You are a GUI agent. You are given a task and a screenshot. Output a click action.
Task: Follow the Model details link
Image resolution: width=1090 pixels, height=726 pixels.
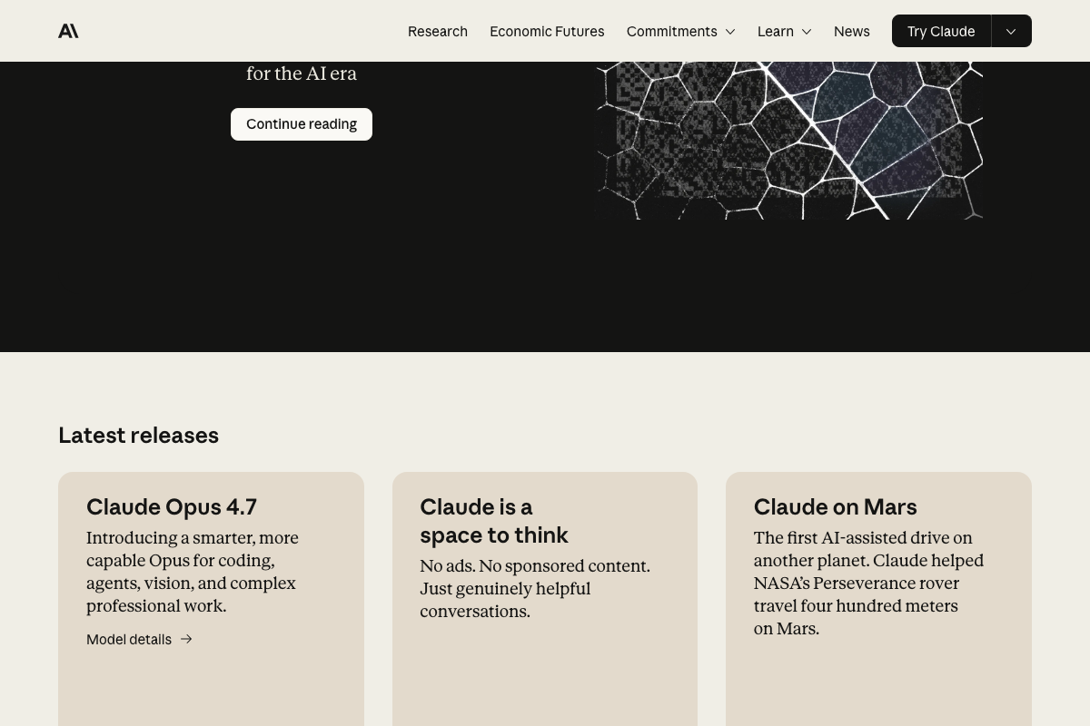point(129,639)
